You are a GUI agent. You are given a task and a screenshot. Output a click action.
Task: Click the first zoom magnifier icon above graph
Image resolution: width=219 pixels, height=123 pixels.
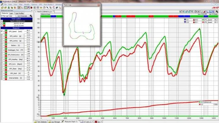[180, 12]
